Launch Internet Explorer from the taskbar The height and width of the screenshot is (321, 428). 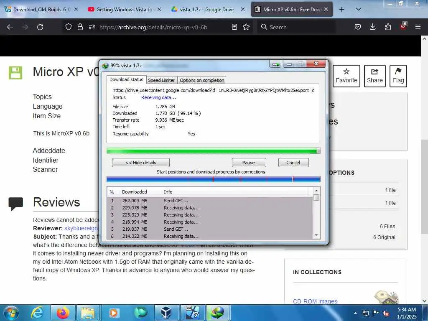37,313
